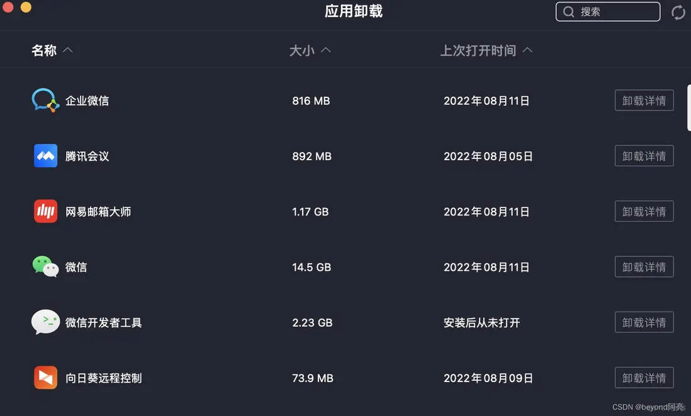
Task: Click the 向日葵远程控制 app icon
Action: pyautogui.click(x=45, y=378)
